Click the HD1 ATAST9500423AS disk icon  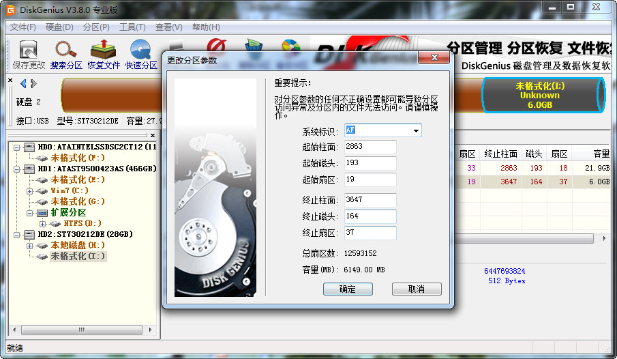[x=29, y=169]
